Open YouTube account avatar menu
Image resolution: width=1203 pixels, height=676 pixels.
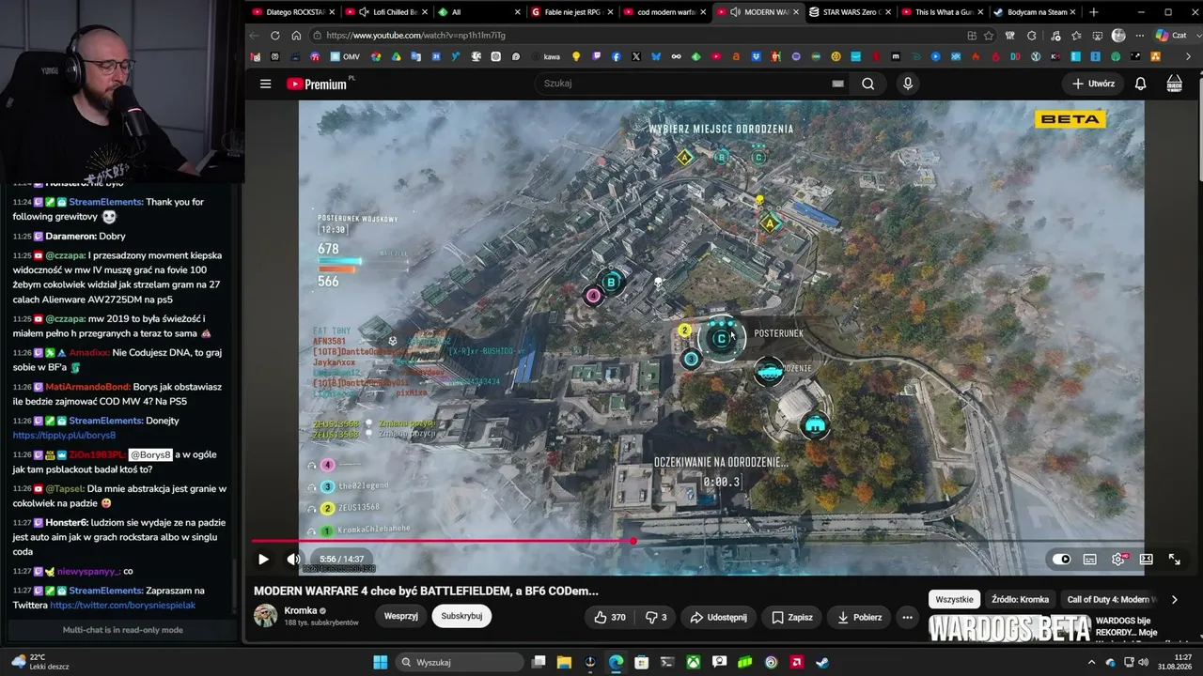(x=1174, y=84)
